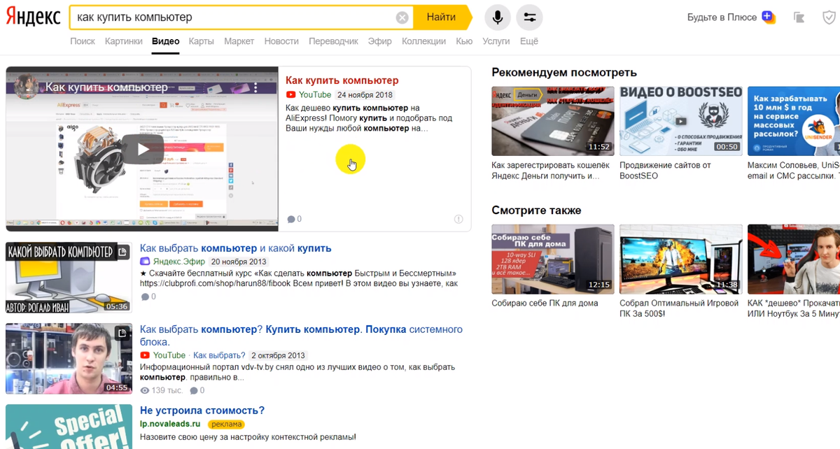Open the gaming PC video thumbnail 11:38

click(681, 258)
